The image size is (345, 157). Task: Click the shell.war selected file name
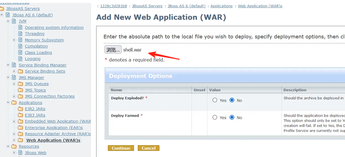click(132, 50)
